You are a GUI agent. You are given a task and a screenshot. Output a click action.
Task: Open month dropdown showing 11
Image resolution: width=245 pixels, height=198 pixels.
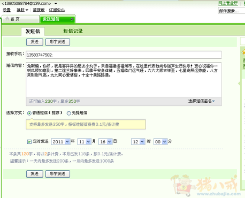(85, 142)
